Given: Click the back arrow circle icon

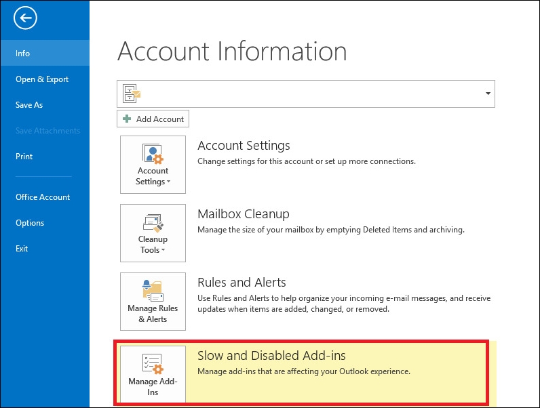Looking at the screenshot, I should 25,18.
